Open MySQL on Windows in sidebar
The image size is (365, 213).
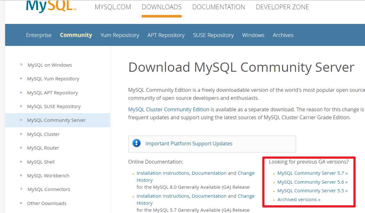pyautogui.click(x=50, y=65)
